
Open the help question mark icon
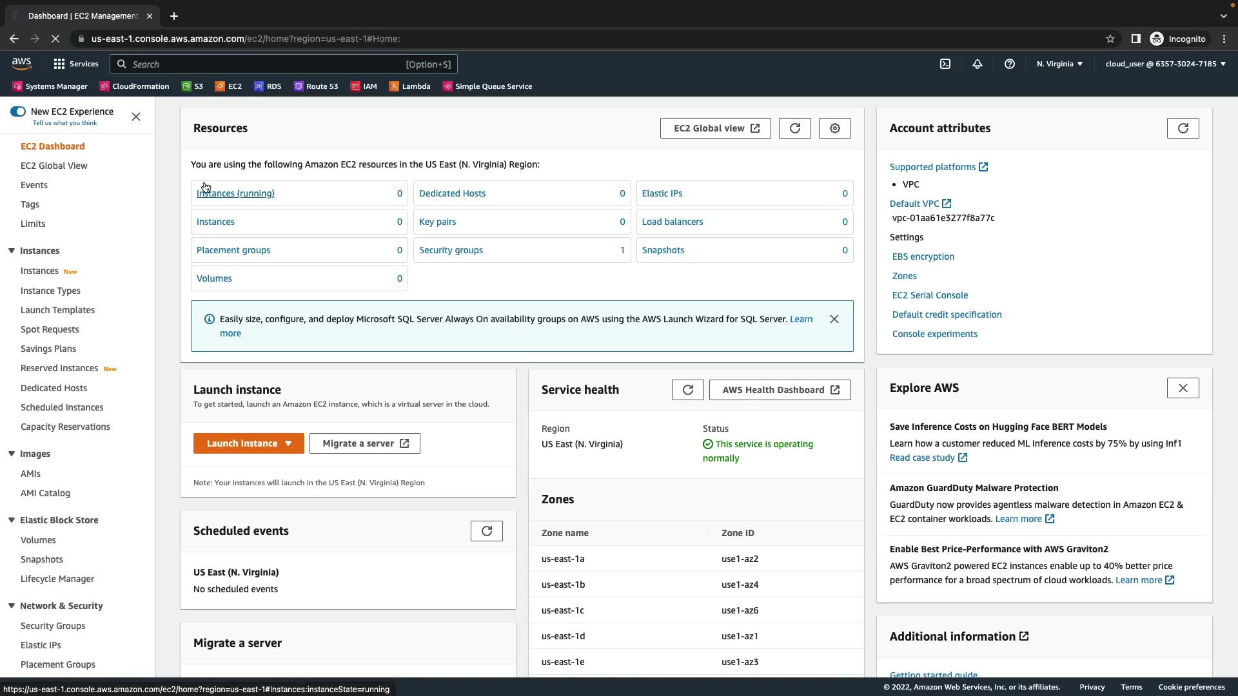coord(1010,64)
